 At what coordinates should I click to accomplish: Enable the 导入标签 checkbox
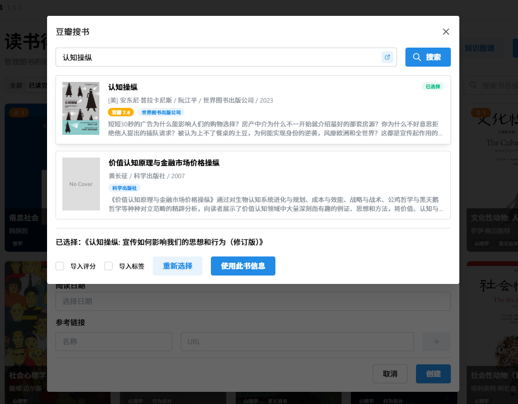pos(108,266)
